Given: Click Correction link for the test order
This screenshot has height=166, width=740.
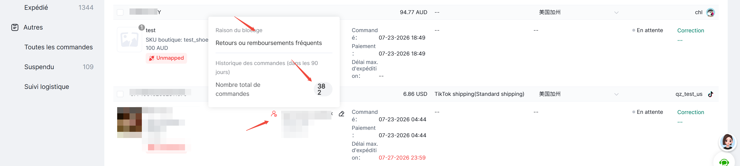Looking at the screenshot, I should click(x=691, y=30).
